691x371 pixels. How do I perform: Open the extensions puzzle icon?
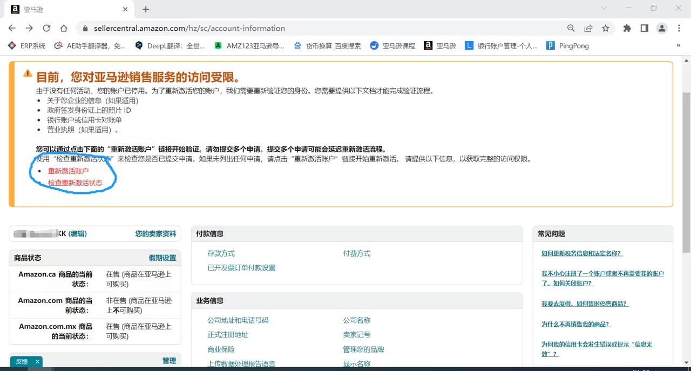(627, 28)
